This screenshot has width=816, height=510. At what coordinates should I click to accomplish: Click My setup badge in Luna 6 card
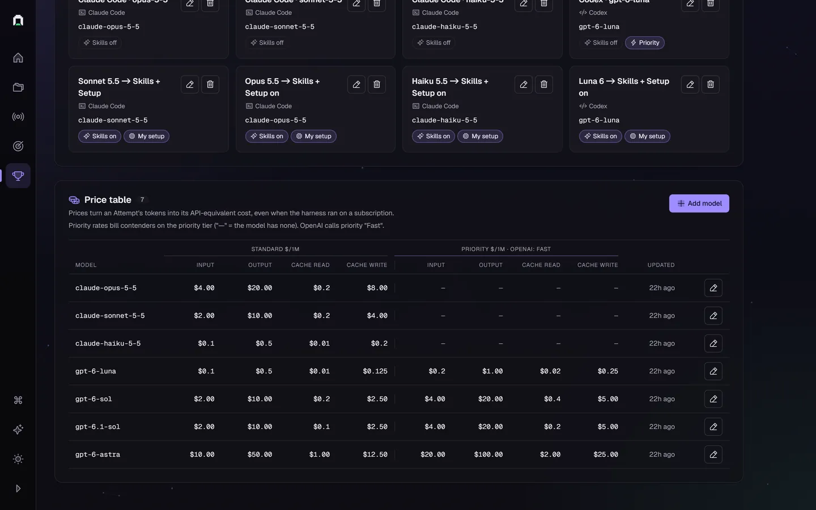pos(647,136)
